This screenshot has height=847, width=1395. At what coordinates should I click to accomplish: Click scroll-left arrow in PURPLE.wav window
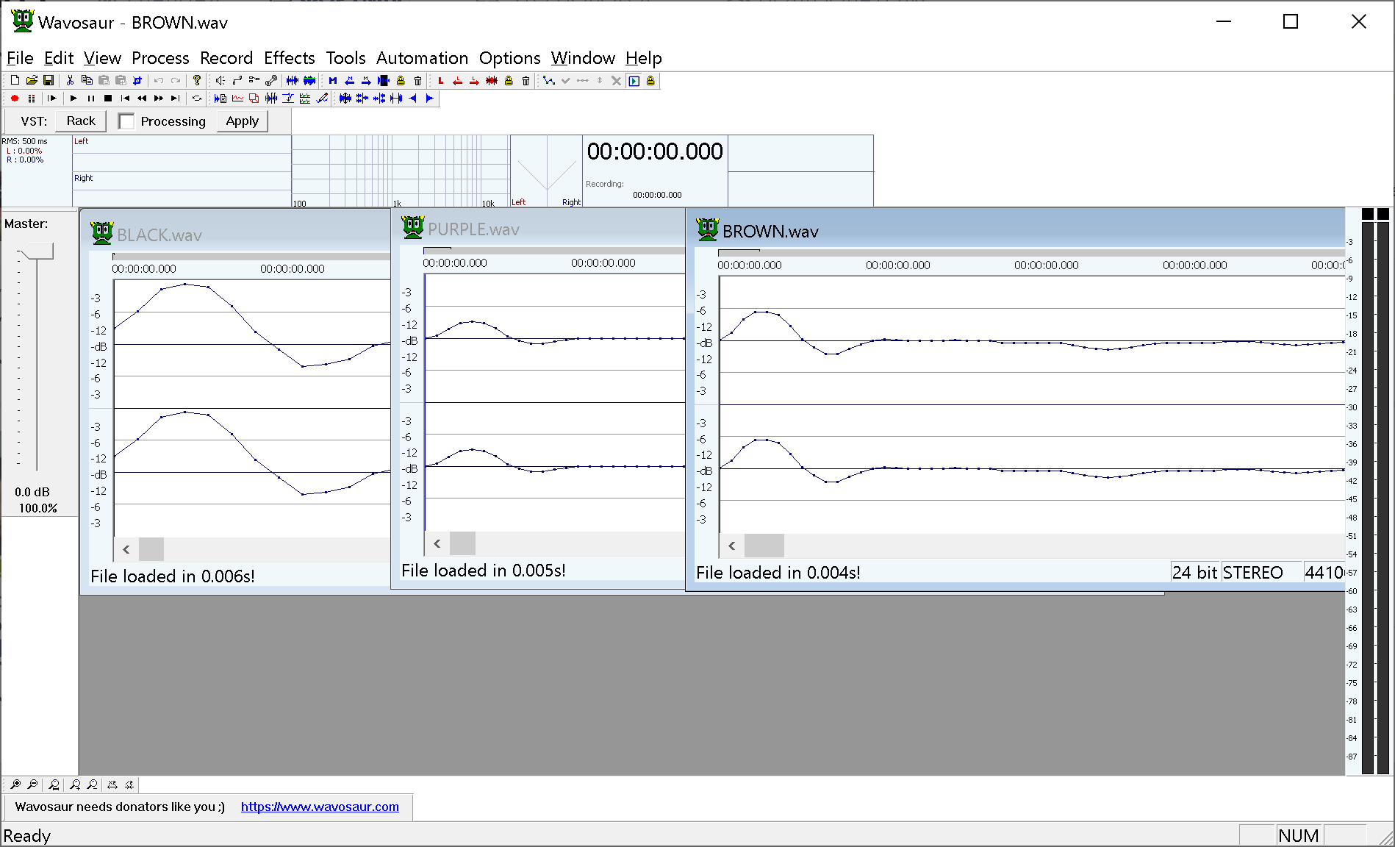pyautogui.click(x=437, y=543)
